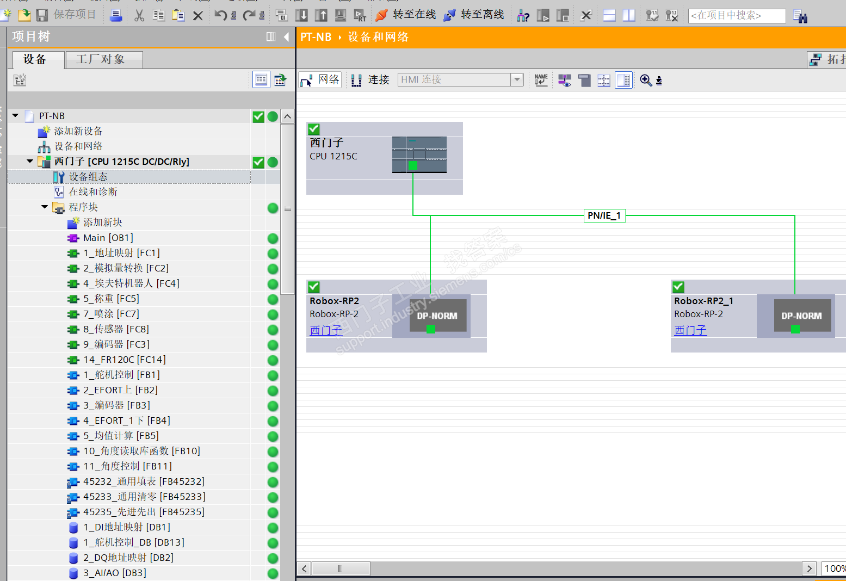Click the download to device icon

pos(301,15)
